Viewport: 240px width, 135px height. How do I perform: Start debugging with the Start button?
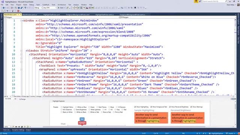pos(61,7)
